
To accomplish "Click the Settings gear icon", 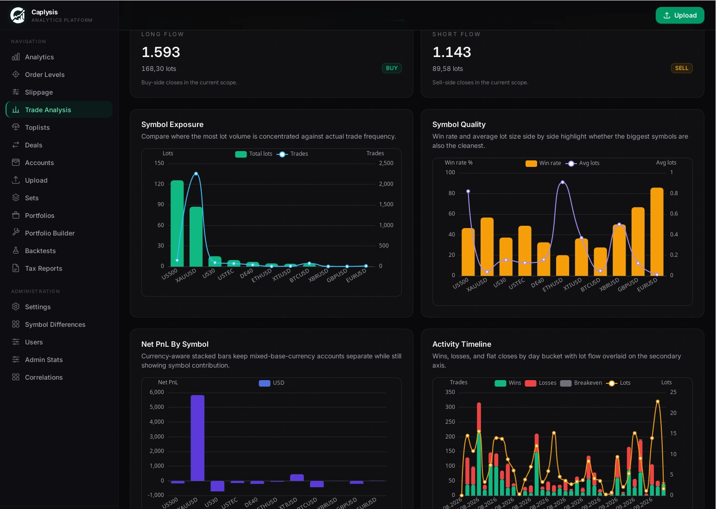I will (x=16, y=307).
